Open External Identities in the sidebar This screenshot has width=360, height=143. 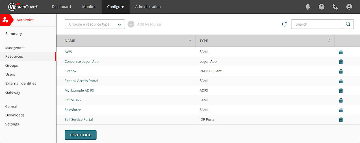(21, 83)
